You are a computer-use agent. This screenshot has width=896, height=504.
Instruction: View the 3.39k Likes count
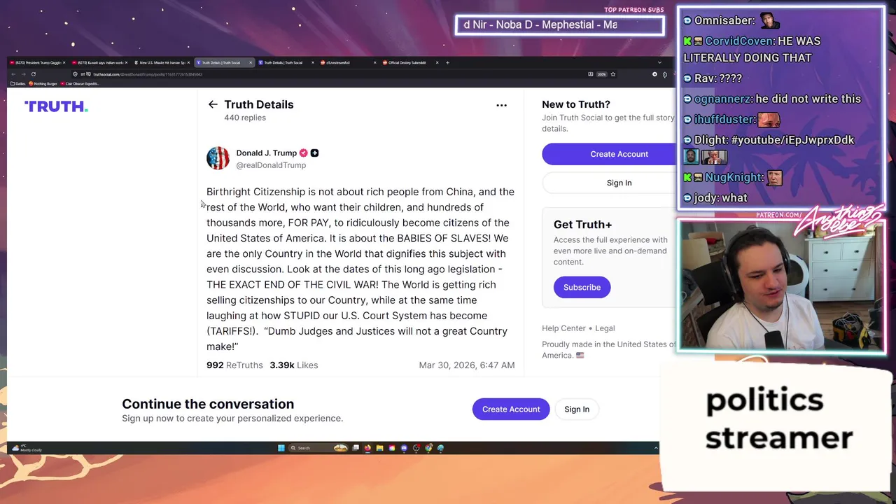click(x=294, y=365)
